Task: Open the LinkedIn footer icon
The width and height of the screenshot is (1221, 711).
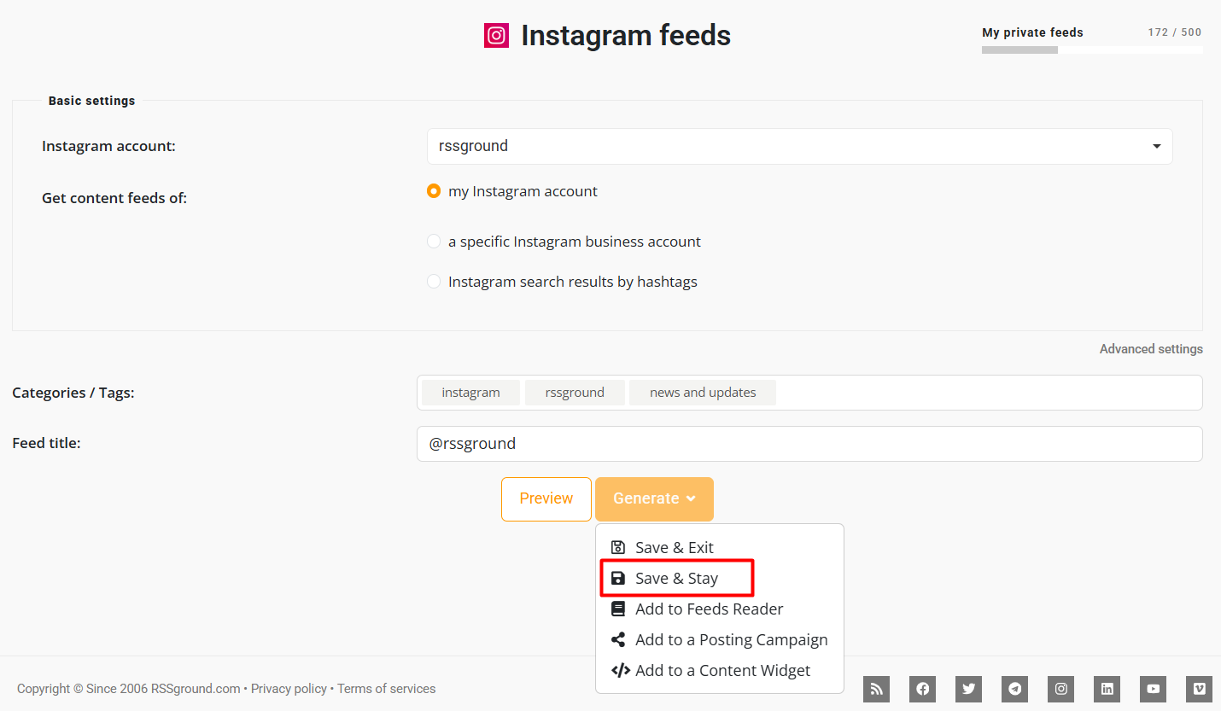Action: (1107, 689)
